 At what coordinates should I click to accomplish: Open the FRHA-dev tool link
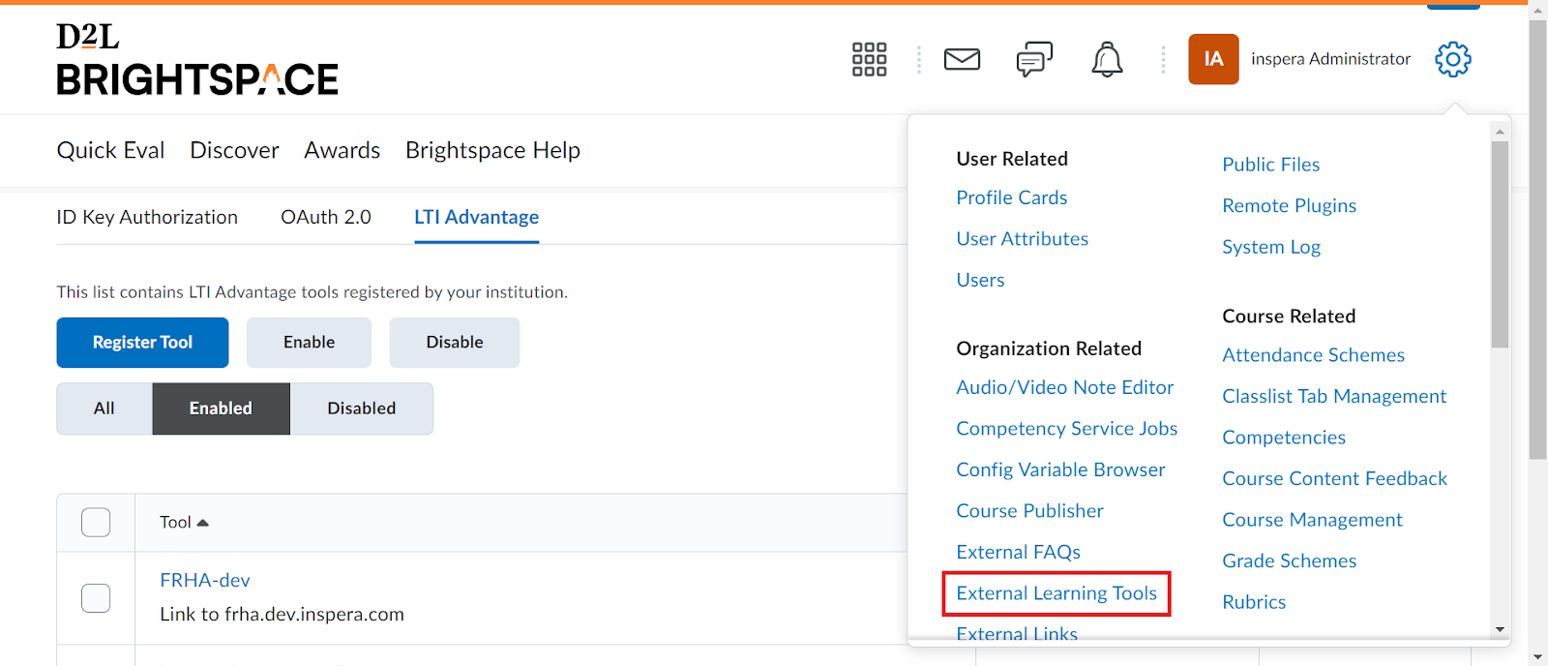(x=205, y=580)
